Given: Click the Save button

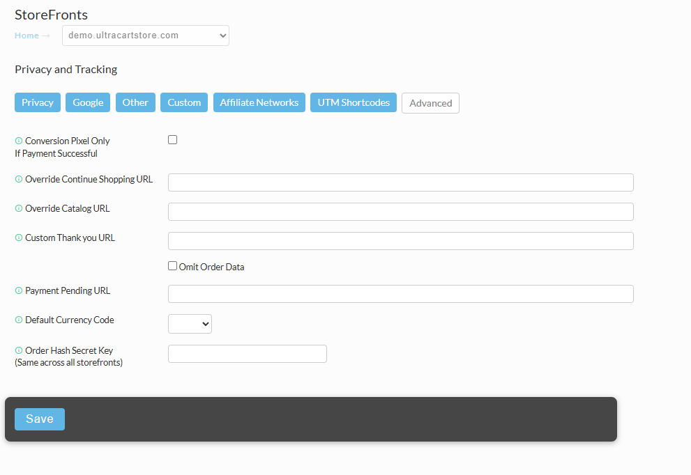Looking at the screenshot, I should (40, 419).
